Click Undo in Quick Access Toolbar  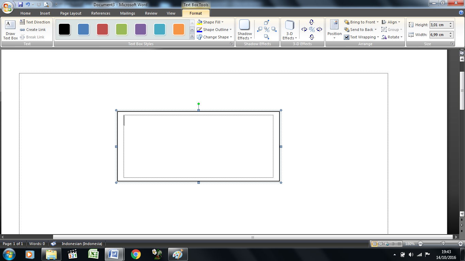pyautogui.click(x=28, y=4)
